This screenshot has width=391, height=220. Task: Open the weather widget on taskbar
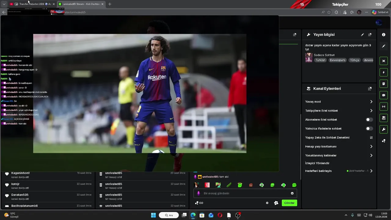point(12,215)
